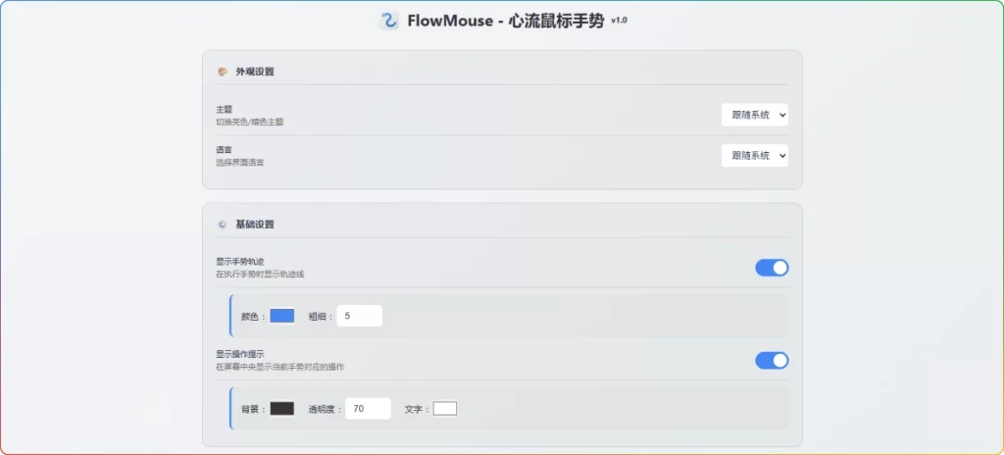Toggle the 显示操作提示 switch
The width and height of the screenshot is (1004, 455).
coord(772,361)
